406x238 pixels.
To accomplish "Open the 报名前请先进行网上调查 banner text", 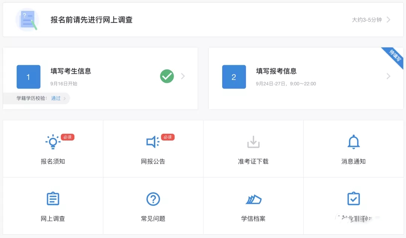I will (x=91, y=20).
